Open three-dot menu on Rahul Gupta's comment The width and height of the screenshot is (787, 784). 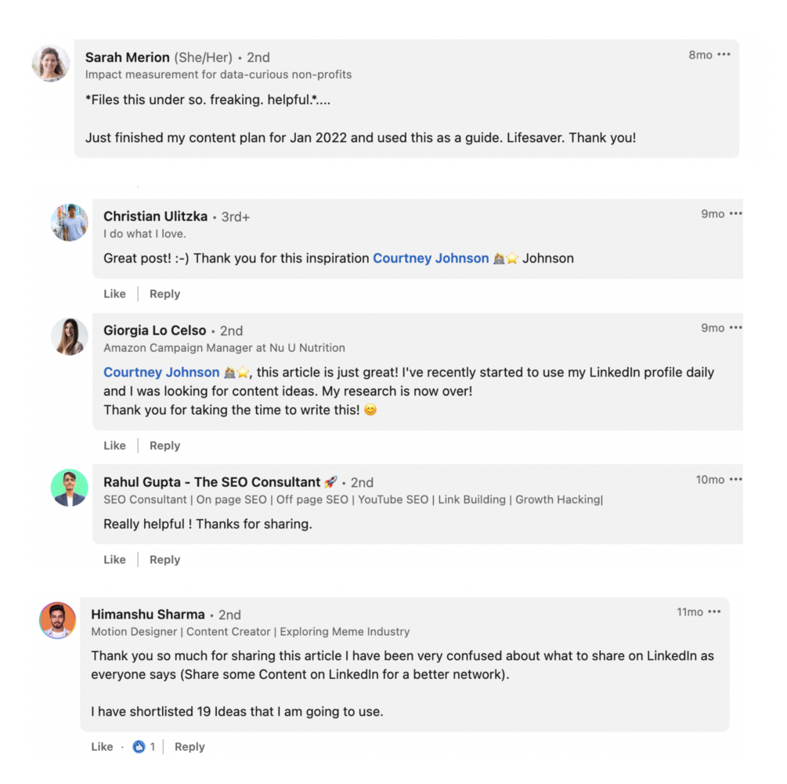pos(735,480)
